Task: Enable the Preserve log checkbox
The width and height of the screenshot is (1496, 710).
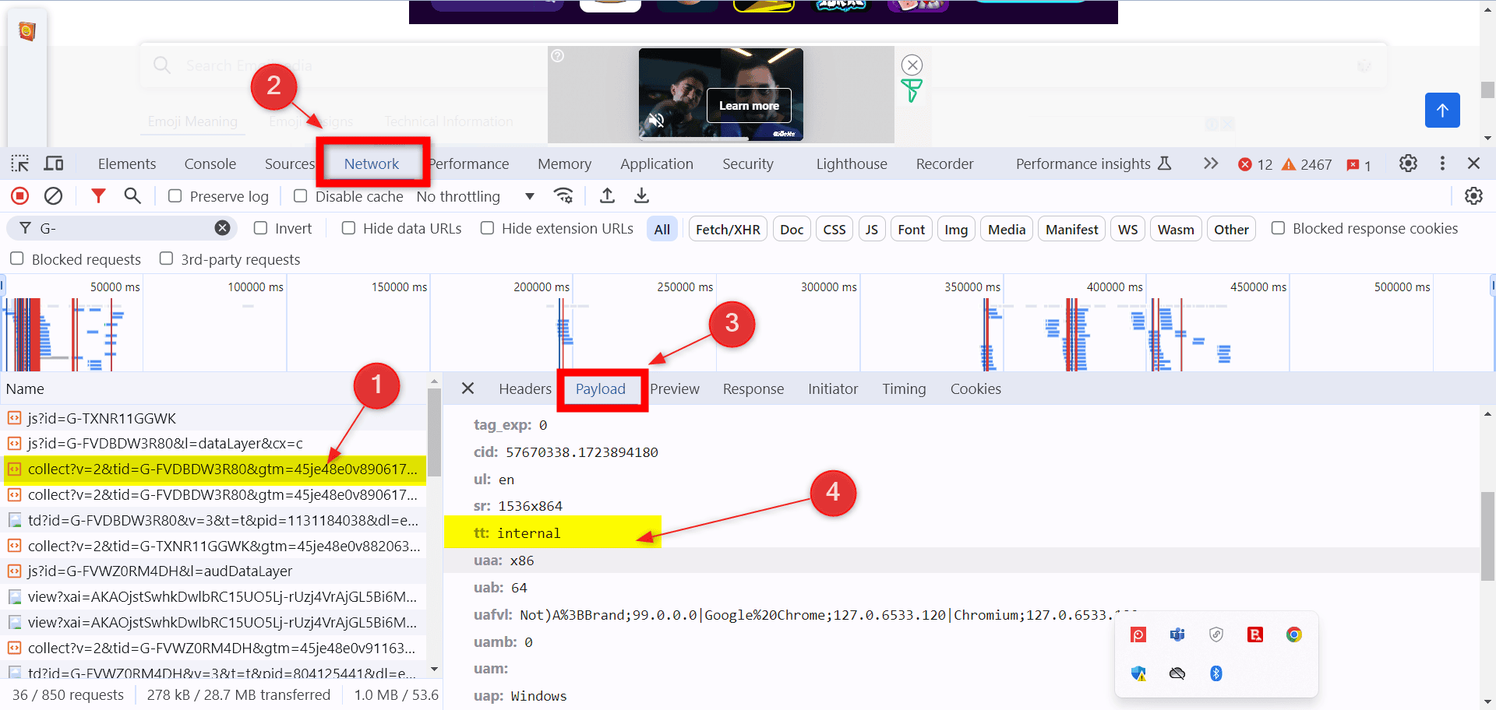Action: pos(175,196)
